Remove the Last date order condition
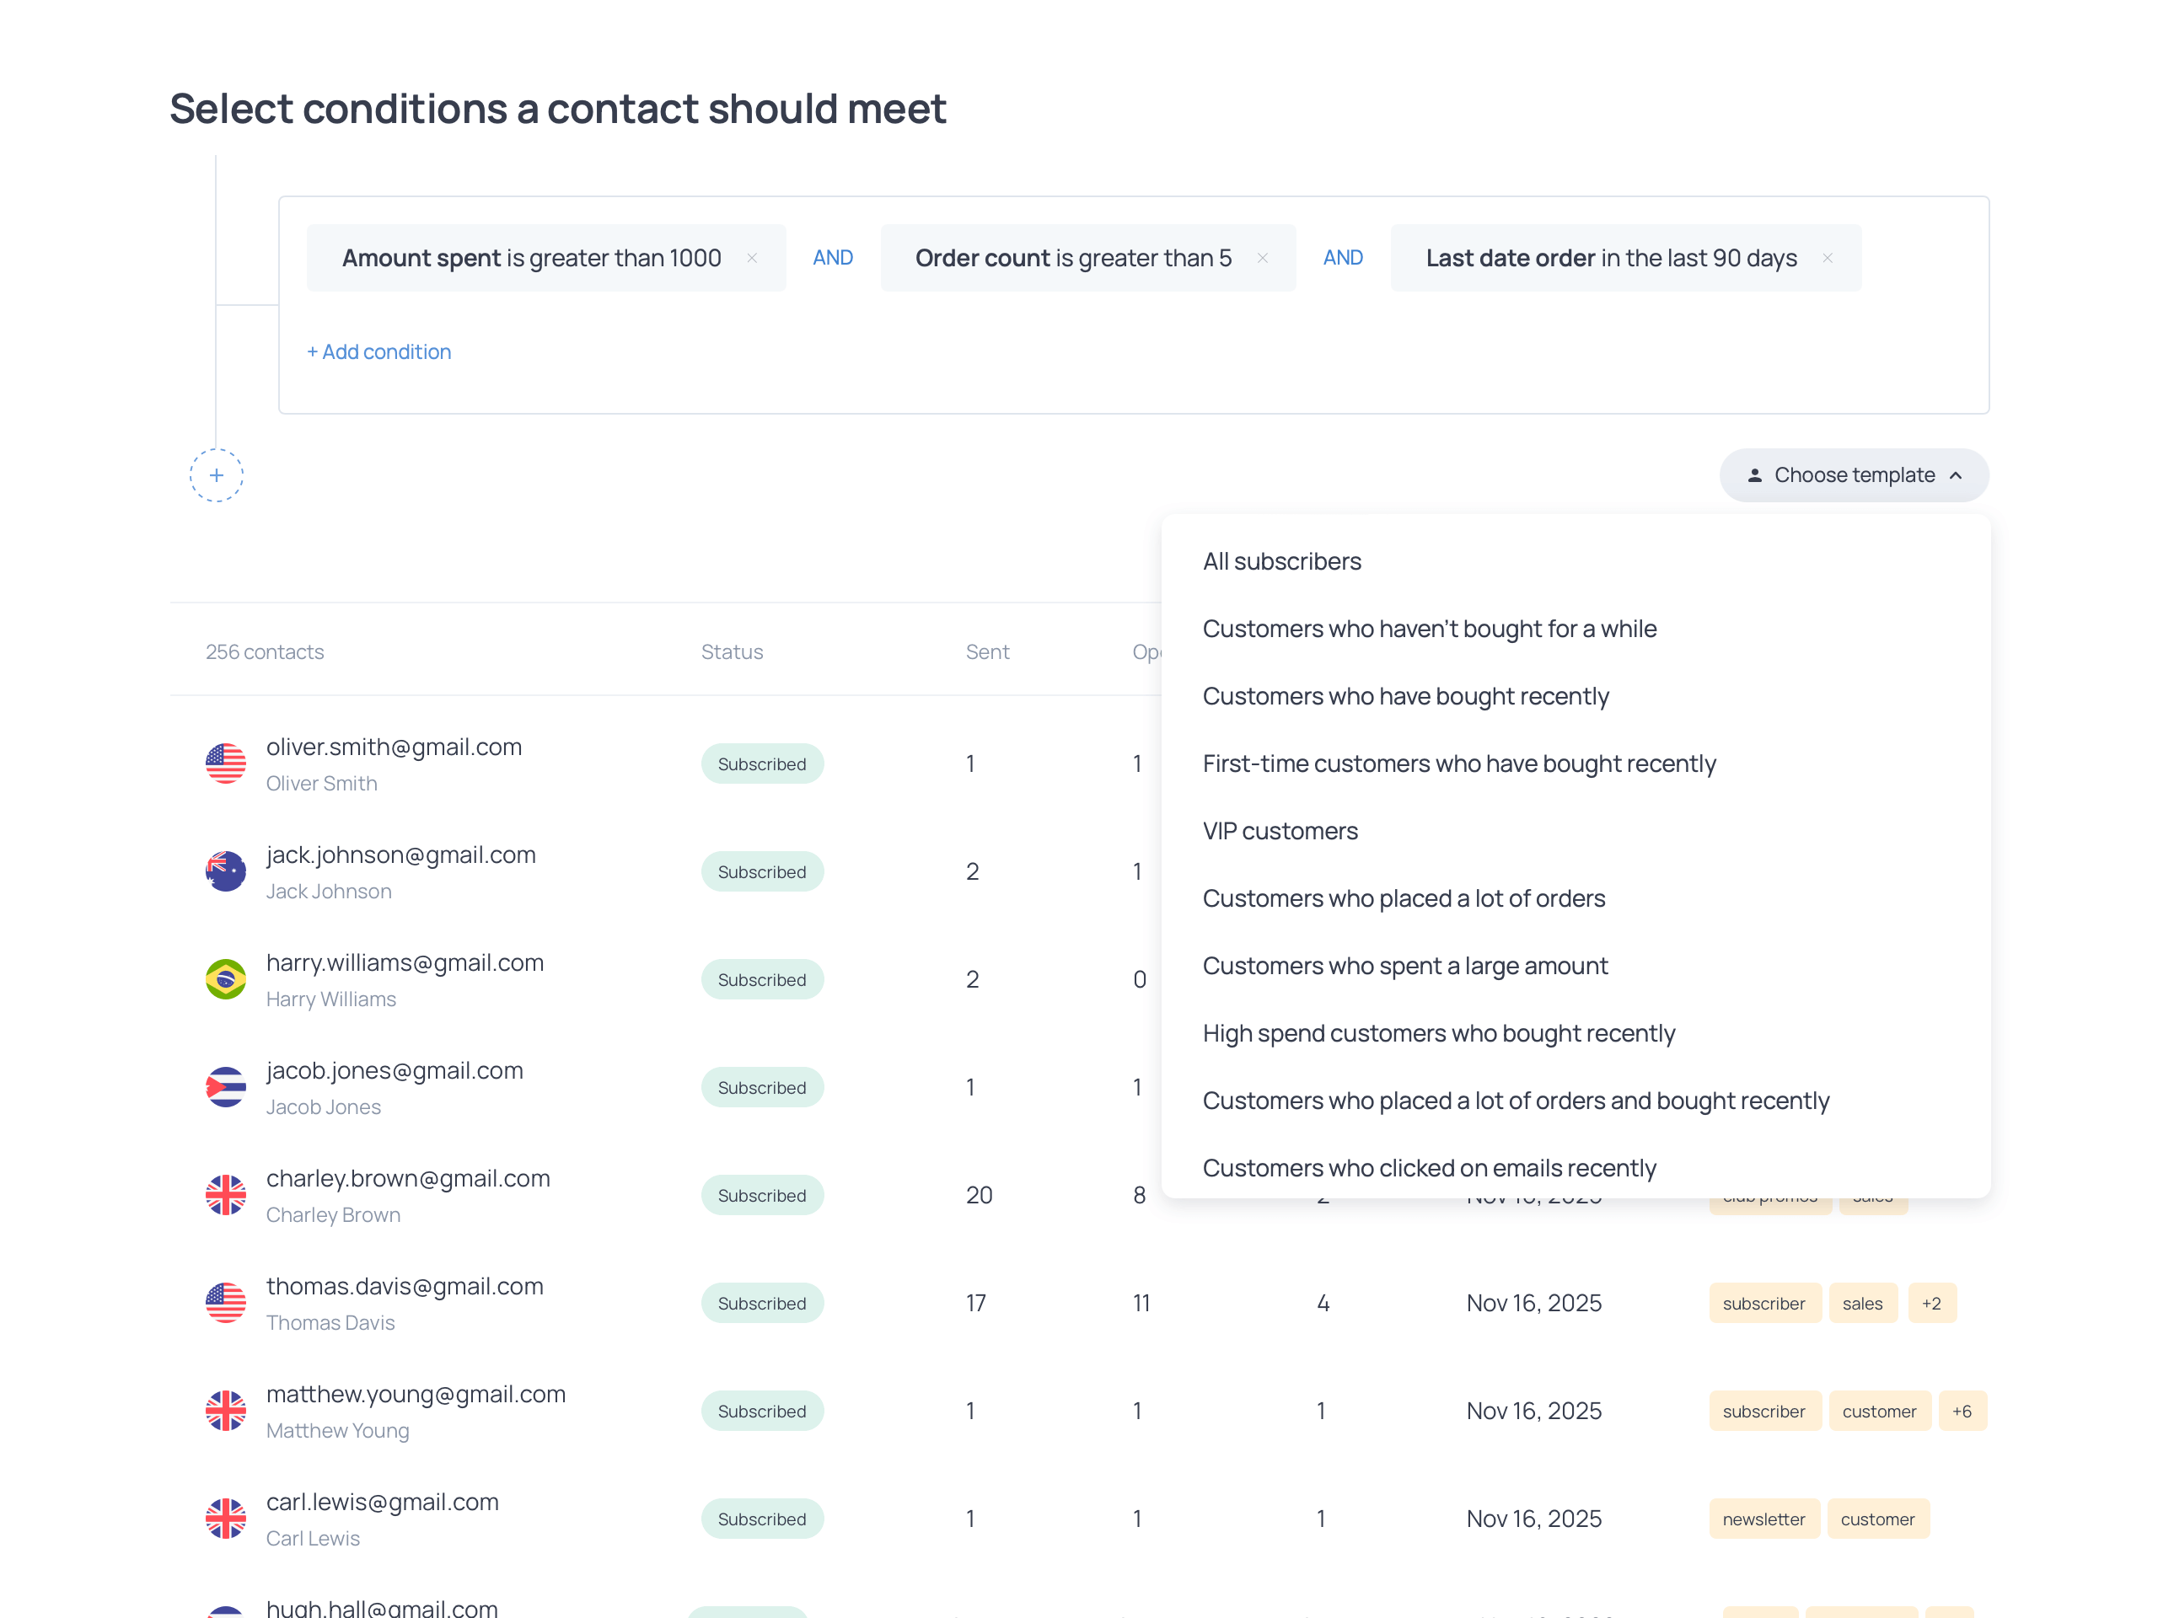Screen dimensions: 2158x1618 coord(1828,259)
